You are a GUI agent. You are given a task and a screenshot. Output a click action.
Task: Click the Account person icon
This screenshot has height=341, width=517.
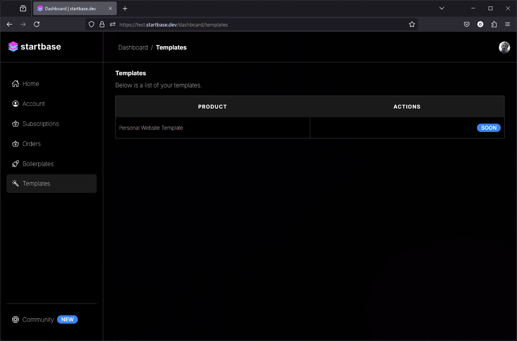coord(15,104)
